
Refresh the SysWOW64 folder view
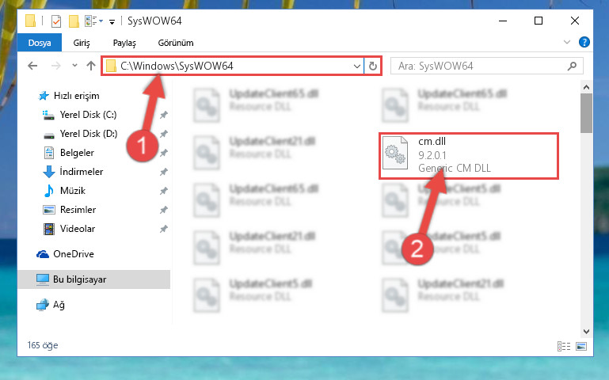tap(373, 66)
